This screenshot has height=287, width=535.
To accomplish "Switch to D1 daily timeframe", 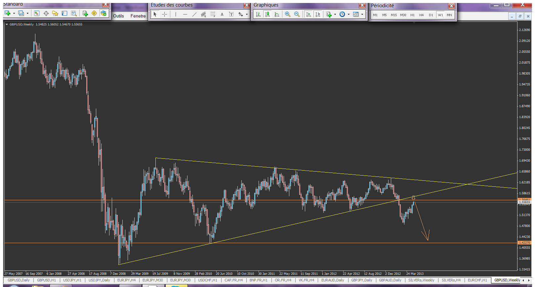I will click(x=431, y=15).
